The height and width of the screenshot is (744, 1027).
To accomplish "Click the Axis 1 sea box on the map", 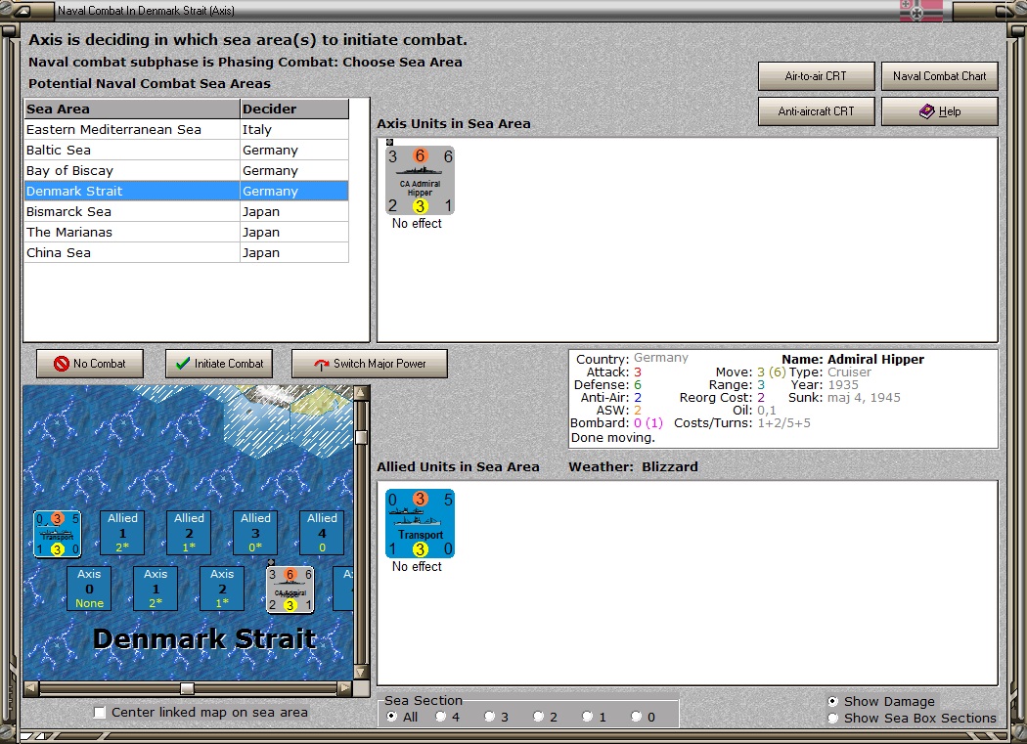I will (156, 589).
